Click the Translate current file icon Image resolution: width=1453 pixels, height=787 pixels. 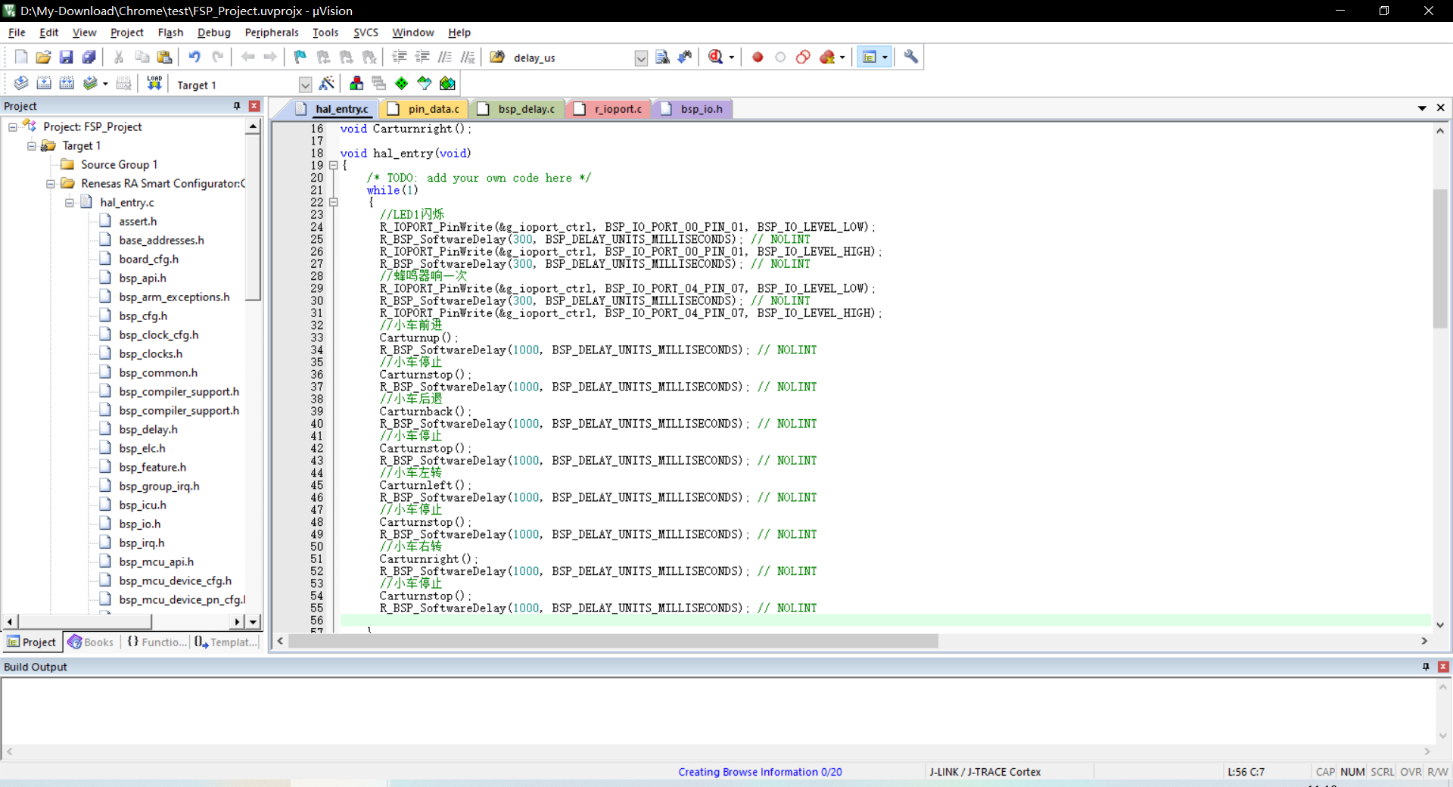21,83
